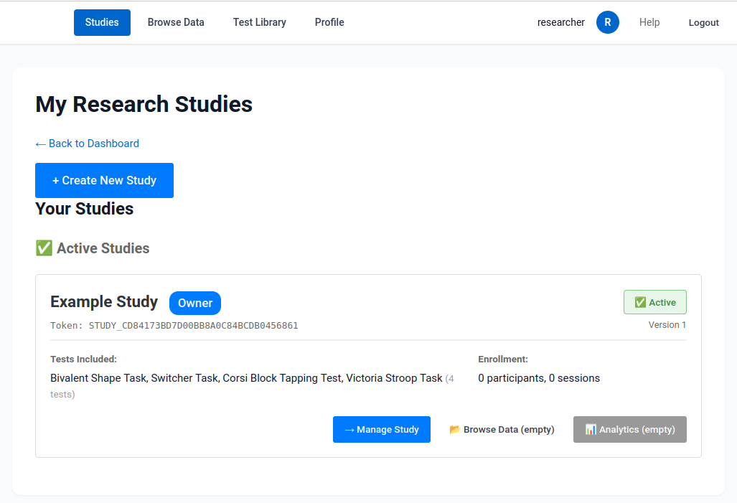This screenshot has width=737, height=503.
Task: Click the green checkmark beside Active Studies
Action: (x=42, y=248)
